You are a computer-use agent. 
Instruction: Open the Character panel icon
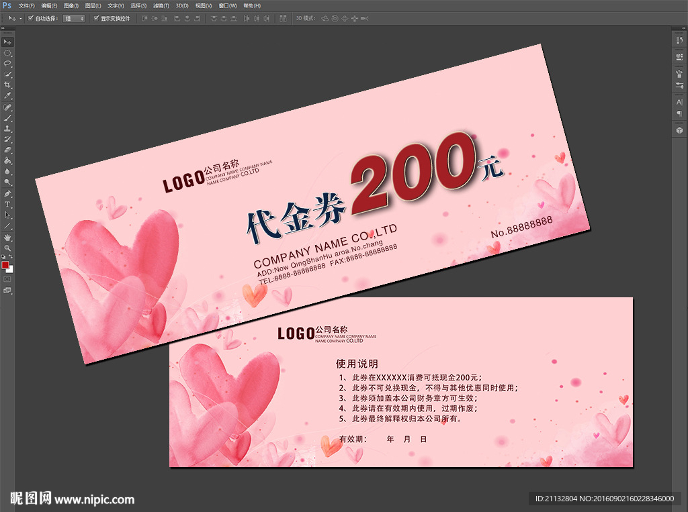[679, 102]
